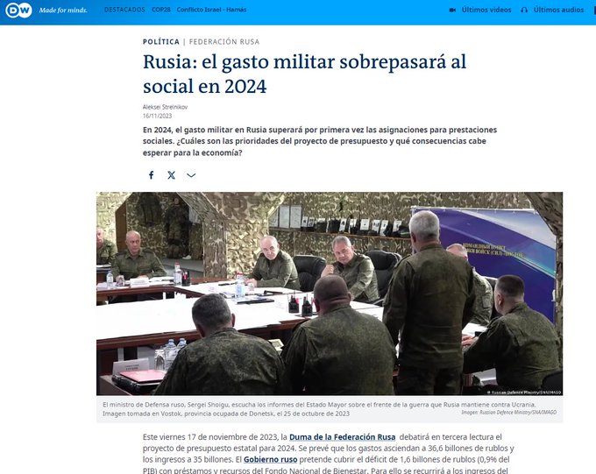Open the POLÍTICA category
596x474 pixels.
pos(160,41)
